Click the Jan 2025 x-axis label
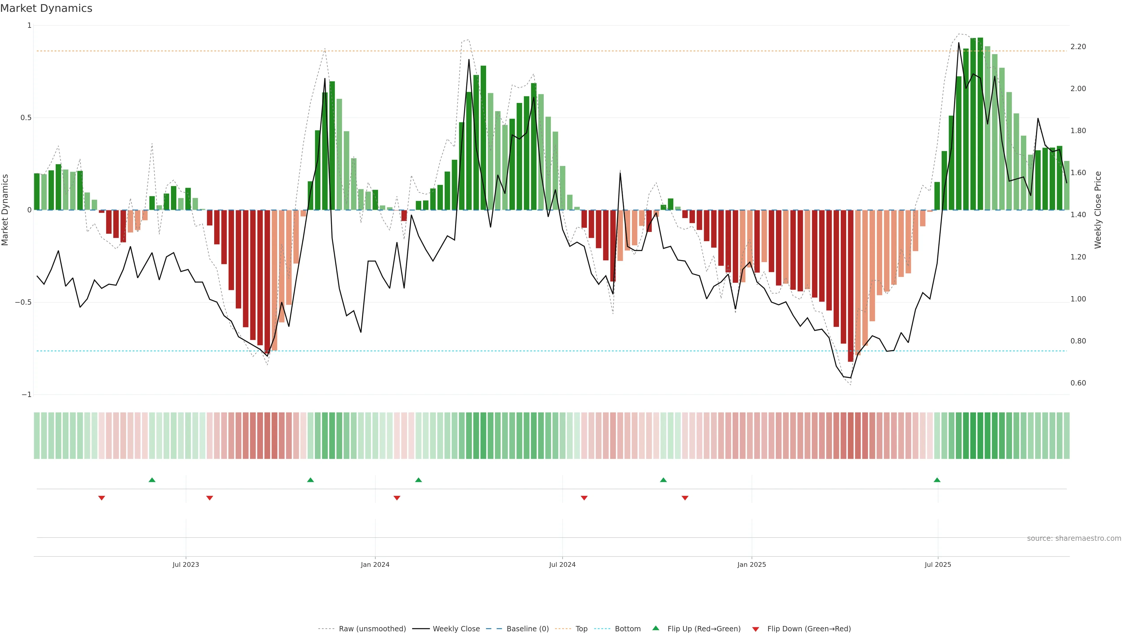 click(751, 564)
